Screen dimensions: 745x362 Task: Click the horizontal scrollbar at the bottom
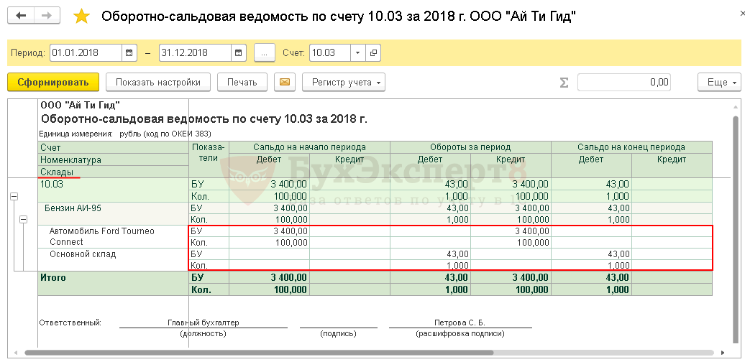(x=259, y=353)
